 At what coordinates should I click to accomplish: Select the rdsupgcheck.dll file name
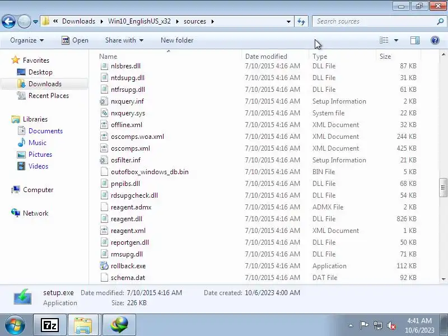(134, 195)
